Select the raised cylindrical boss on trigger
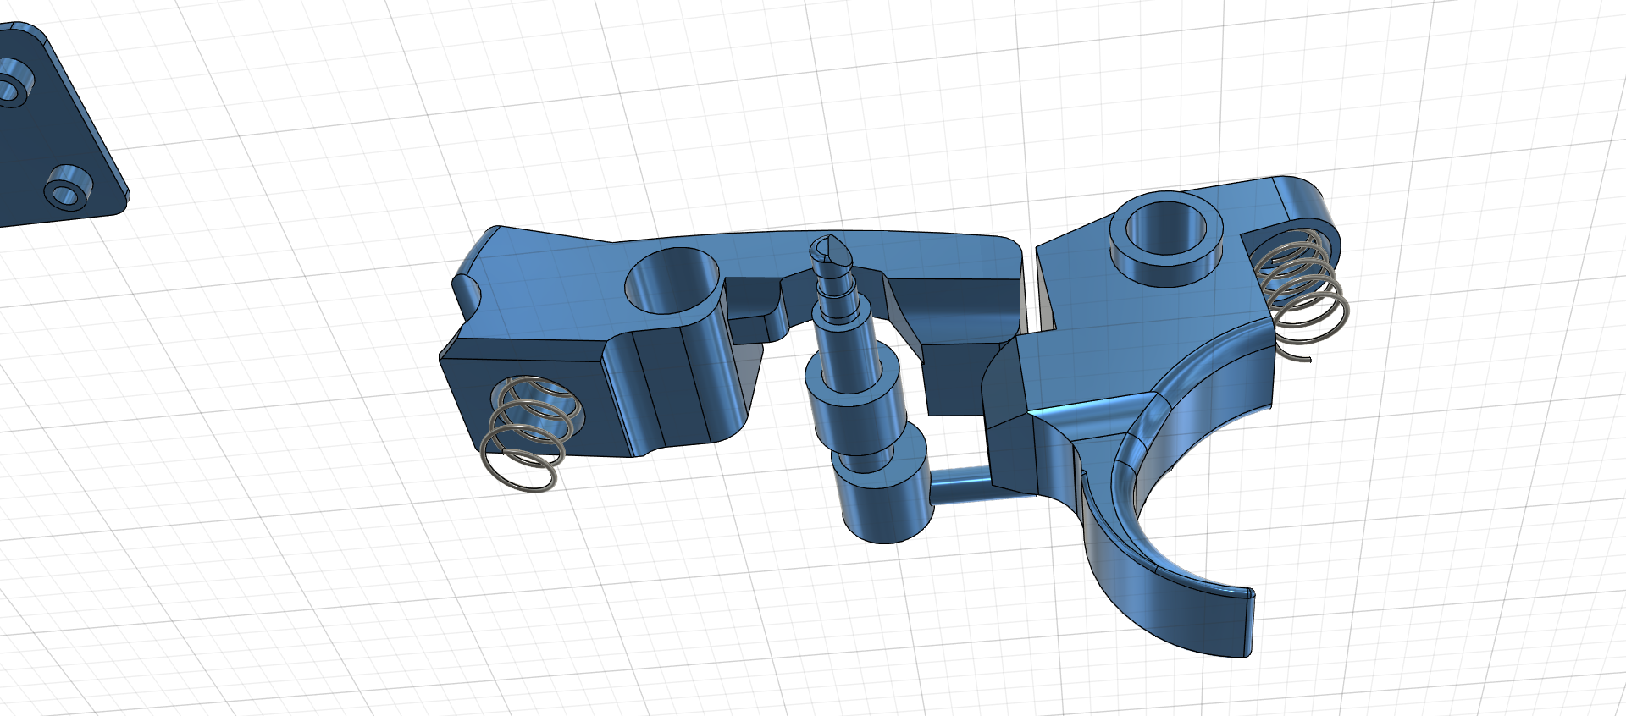Image resolution: width=1626 pixels, height=716 pixels. pos(1167,237)
